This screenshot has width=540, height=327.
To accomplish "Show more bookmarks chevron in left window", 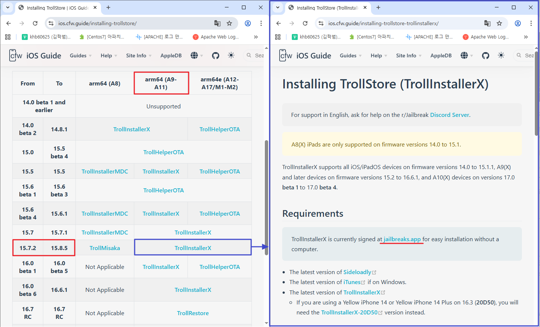I will tap(256, 37).
